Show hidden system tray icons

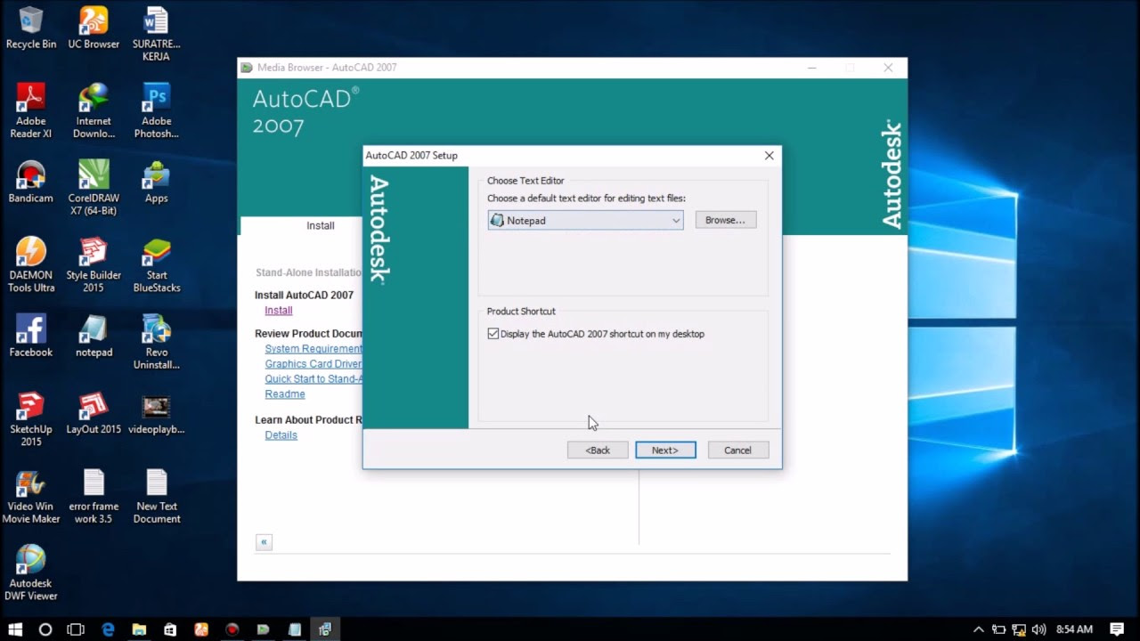979,629
